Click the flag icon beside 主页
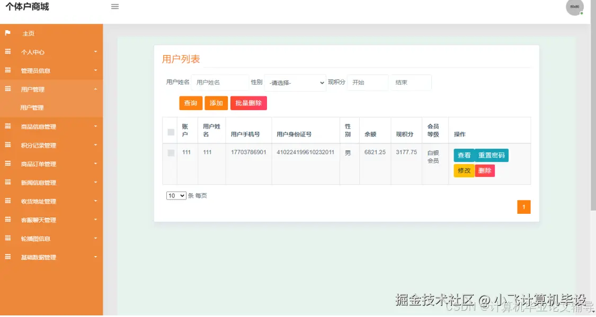596x317 pixels. [6, 33]
